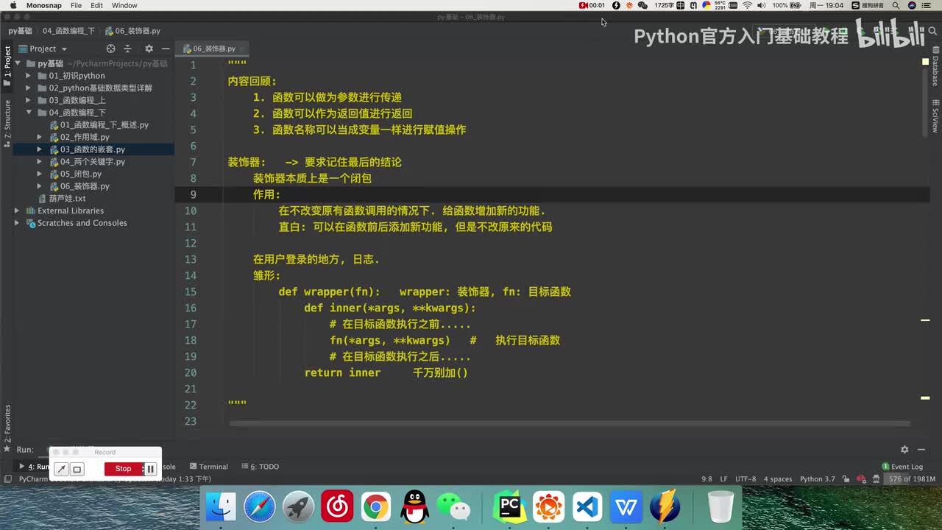Collapse the py基础 project root
This screenshot has width=942, height=530.
pyautogui.click(x=18, y=63)
